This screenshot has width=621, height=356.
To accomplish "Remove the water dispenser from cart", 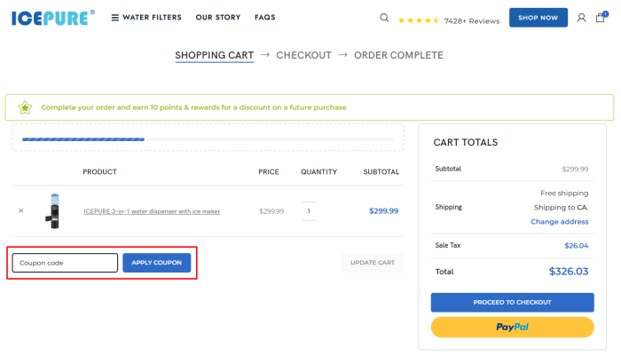I will click(21, 211).
